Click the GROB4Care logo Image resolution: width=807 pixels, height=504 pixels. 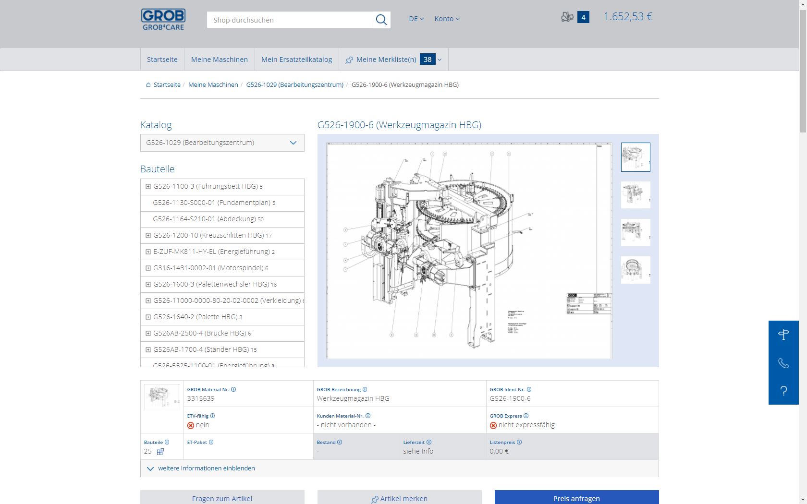[x=163, y=20]
